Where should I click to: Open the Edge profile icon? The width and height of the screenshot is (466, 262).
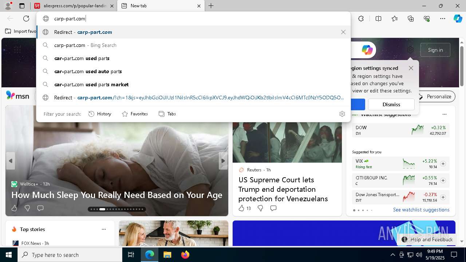pos(8,6)
